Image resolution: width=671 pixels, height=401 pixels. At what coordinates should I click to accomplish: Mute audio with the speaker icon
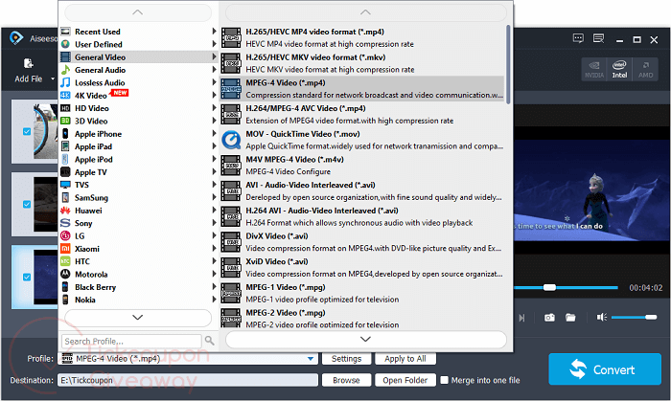(602, 317)
